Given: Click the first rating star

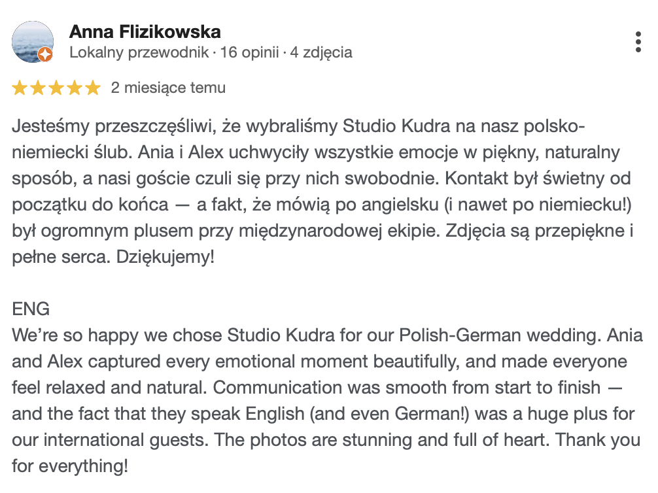Looking at the screenshot, I should click(x=20, y=88).
